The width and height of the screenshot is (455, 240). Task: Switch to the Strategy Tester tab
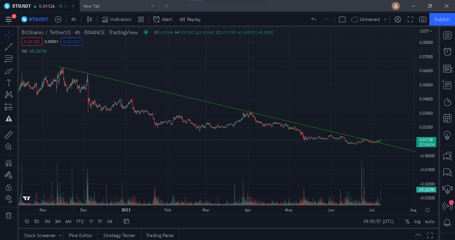point(119,235)
